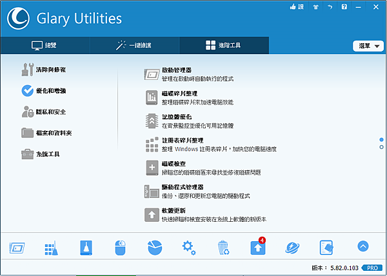Image resolution: width=387 pixels, height=276 pixels.
Task: Click the eraser notepad icon in toolbar
Action: 326,248
